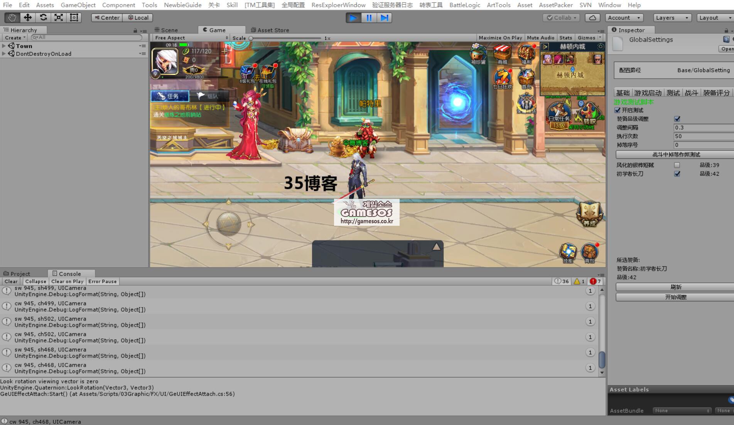734x425 pixels.
Task: Open the Create dropdown in Hierarchy
Action: pyautogui.click(x=15, y=37)
